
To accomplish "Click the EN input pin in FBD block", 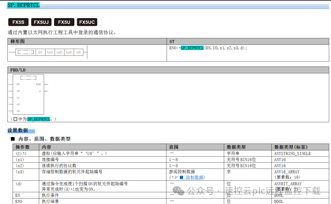I will click(x=18, y=84).
